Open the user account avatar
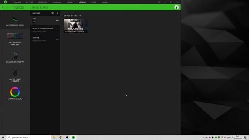249x140 pixels. tap(176, 7)
